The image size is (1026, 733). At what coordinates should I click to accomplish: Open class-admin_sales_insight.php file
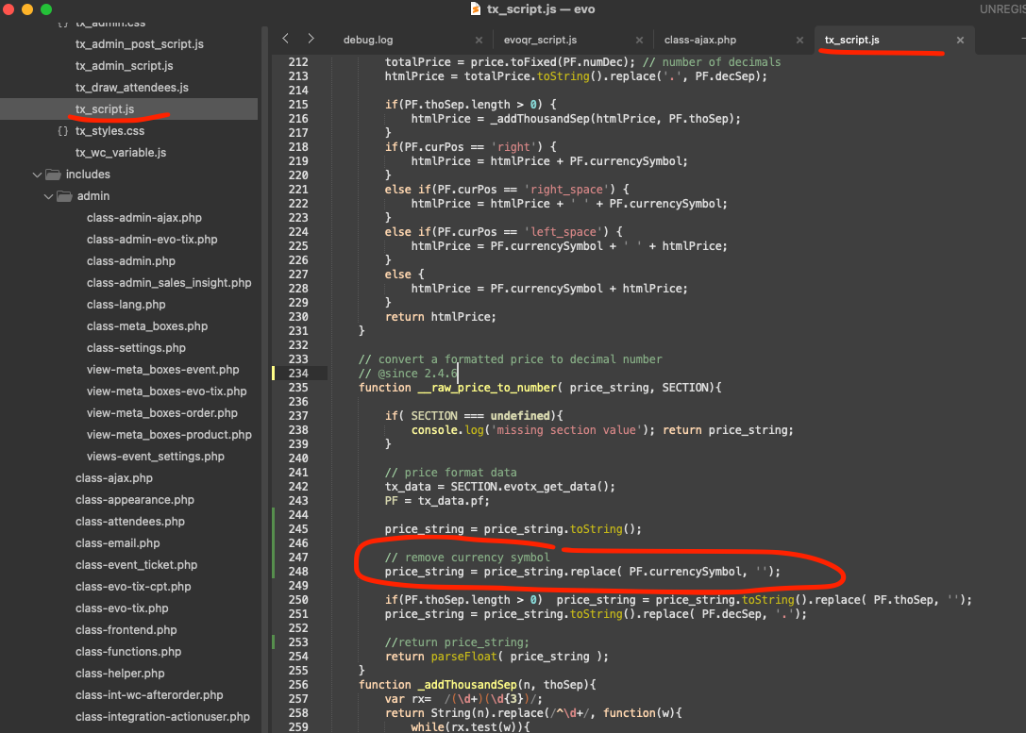click(x=169, y=282)
